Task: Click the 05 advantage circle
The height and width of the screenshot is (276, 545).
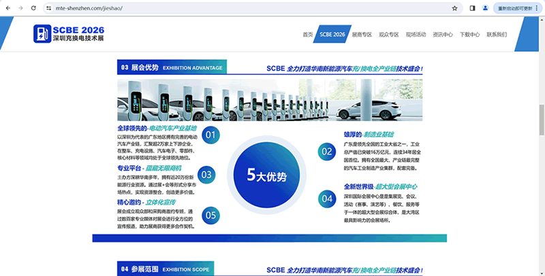Action: [x=211, y=215]
